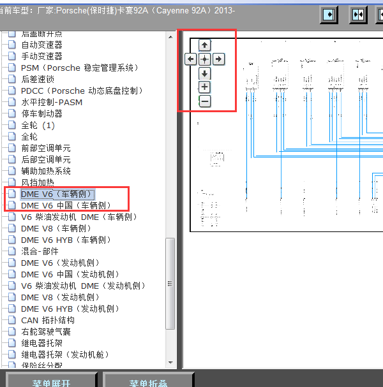
Task: Select the 风挡加热 entry
Action: coord(38,182)
